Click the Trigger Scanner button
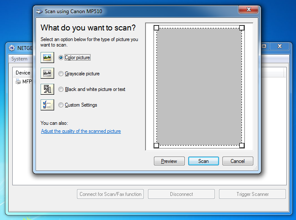This screenshot has height=220, width=296. [x=252, y=194]
